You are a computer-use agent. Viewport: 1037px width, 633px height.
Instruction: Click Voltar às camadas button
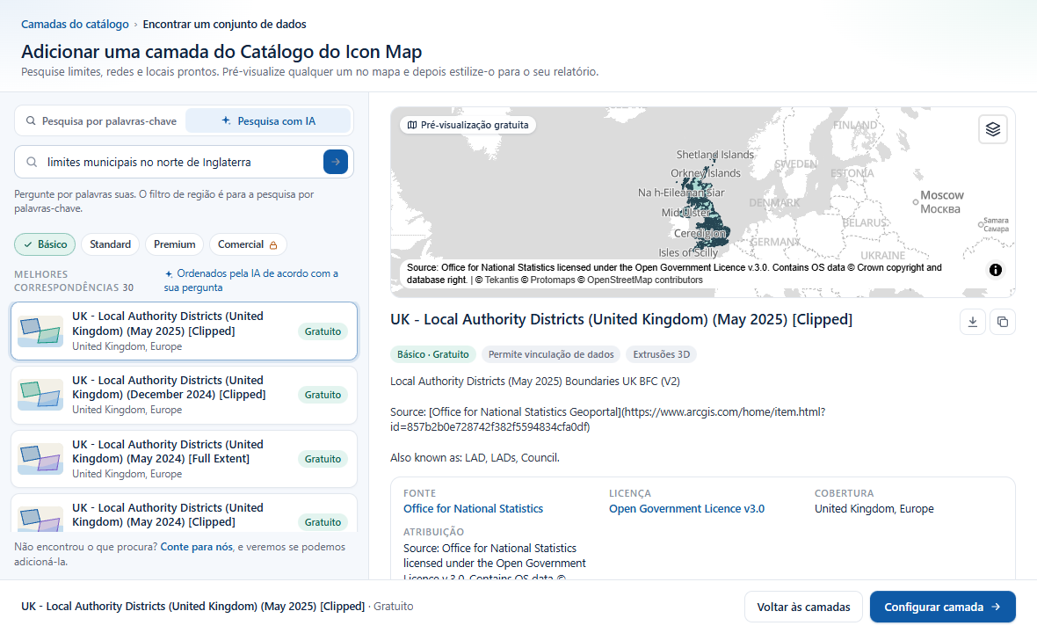click(x=803, y=607)
